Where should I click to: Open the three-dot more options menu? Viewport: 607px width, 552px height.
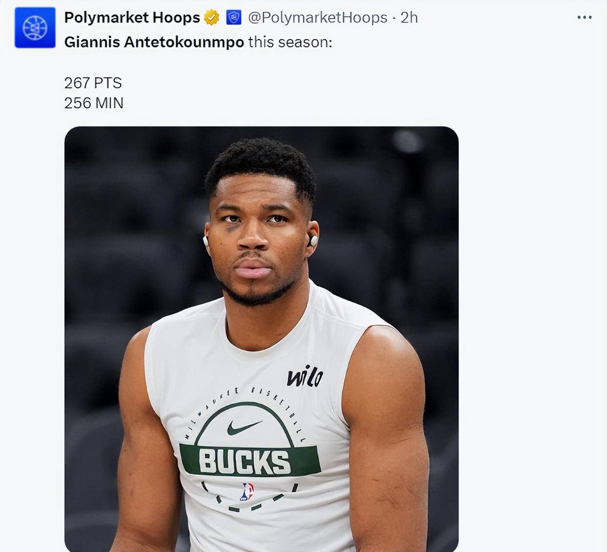point(584,18)
